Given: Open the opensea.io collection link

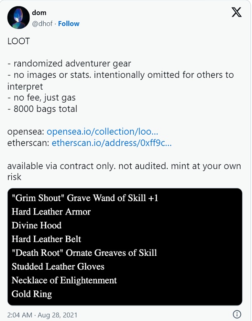Looking at the screenshot, I should pos(102,131).
